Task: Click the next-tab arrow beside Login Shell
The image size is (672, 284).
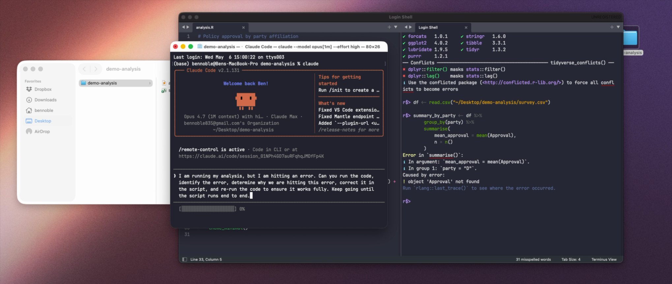Action: (411, 27)
